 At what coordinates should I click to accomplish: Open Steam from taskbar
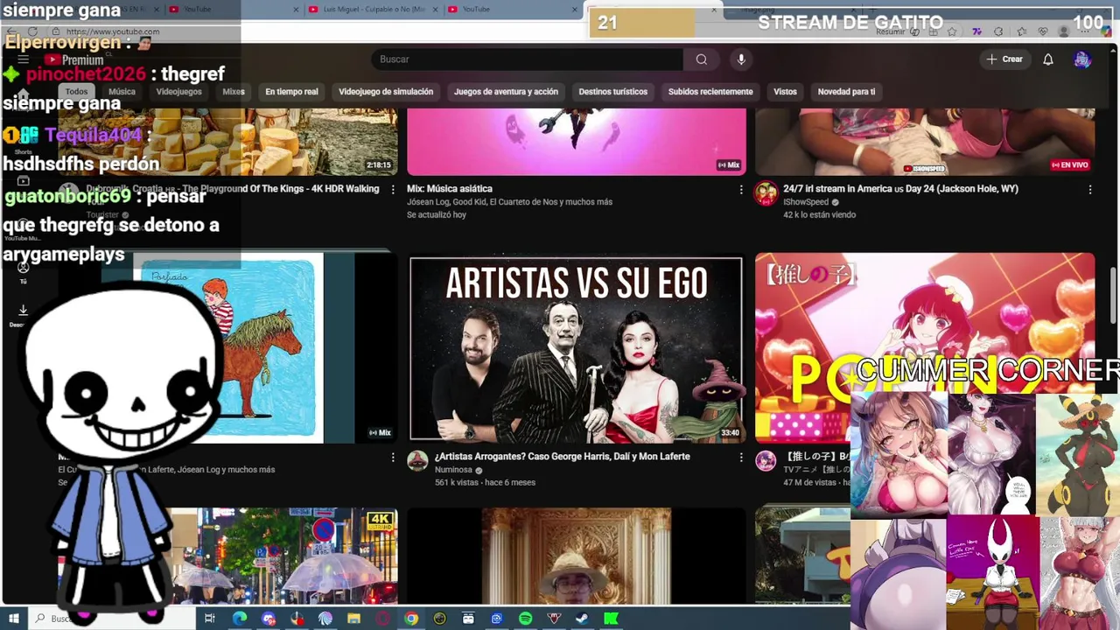pos(582,619)
